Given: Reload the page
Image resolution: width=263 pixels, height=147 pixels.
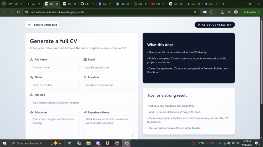Looking at the screenshot, I should (18, 12).
